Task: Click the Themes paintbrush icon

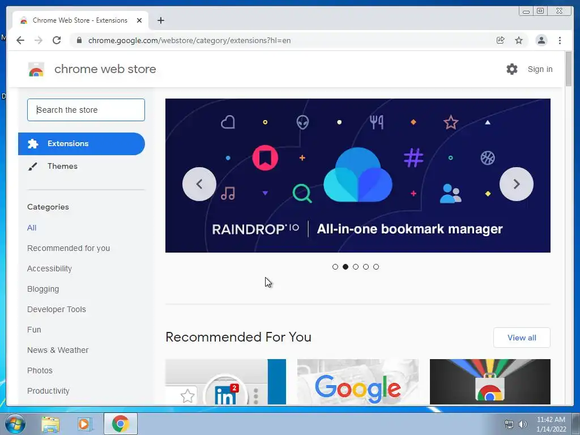Action: [x=32, y=167]
